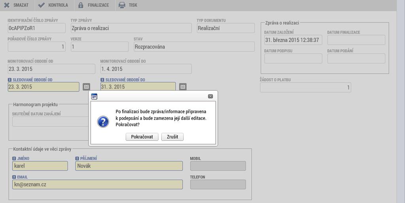Click the Sledované období od date field
The image size is (405, 203).
point(44,87)
